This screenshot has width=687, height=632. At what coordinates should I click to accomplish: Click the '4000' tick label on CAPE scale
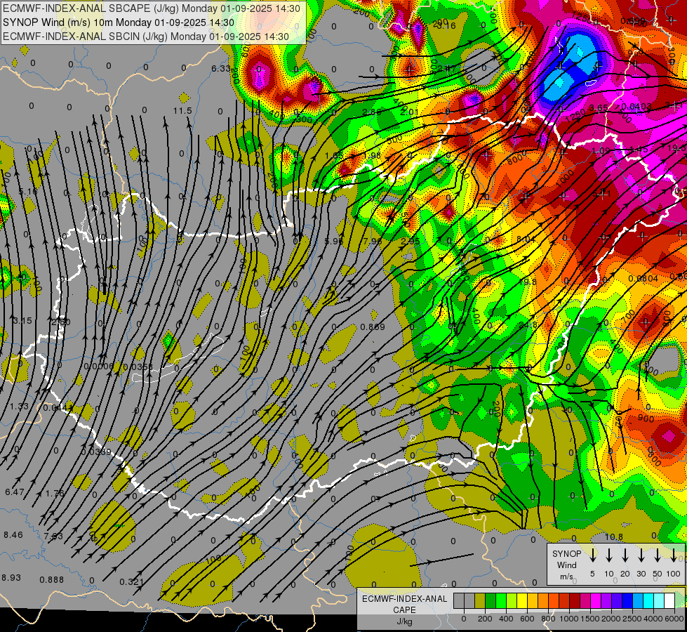(653, 619)
